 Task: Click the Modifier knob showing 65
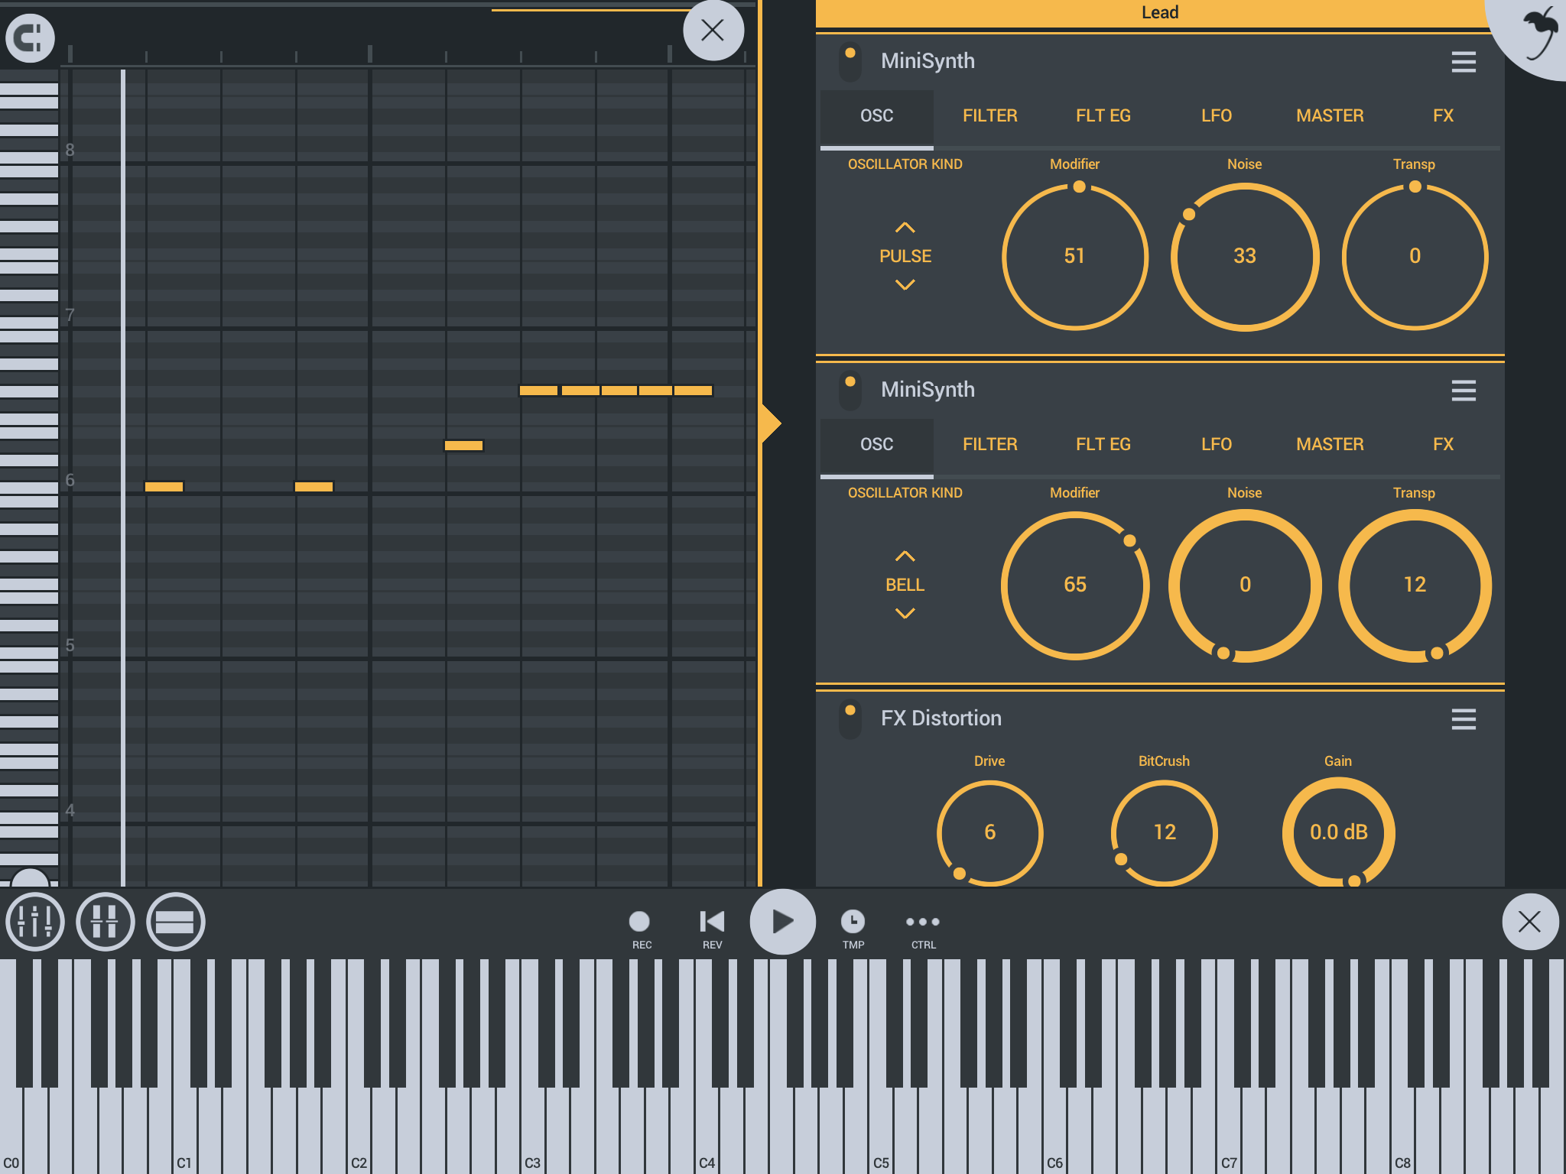(1075, 585)
